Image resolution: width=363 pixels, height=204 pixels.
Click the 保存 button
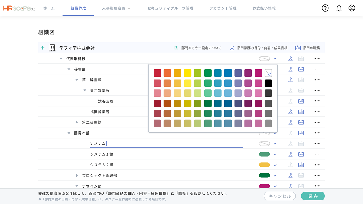point(313,196)
